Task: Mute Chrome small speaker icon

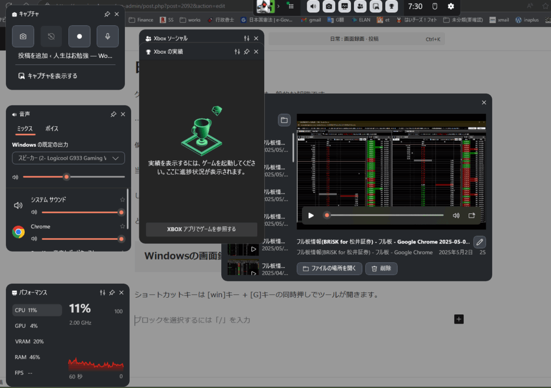Action: [34, 239]
